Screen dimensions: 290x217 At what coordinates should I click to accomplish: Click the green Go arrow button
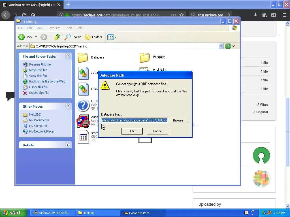pyautogui.click(x=228, y=46)
